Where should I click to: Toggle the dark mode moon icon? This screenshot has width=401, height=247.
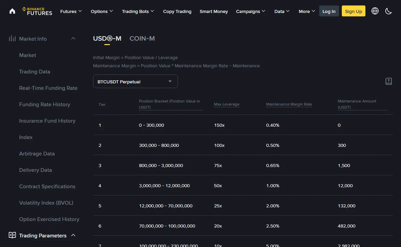point(388,11)
